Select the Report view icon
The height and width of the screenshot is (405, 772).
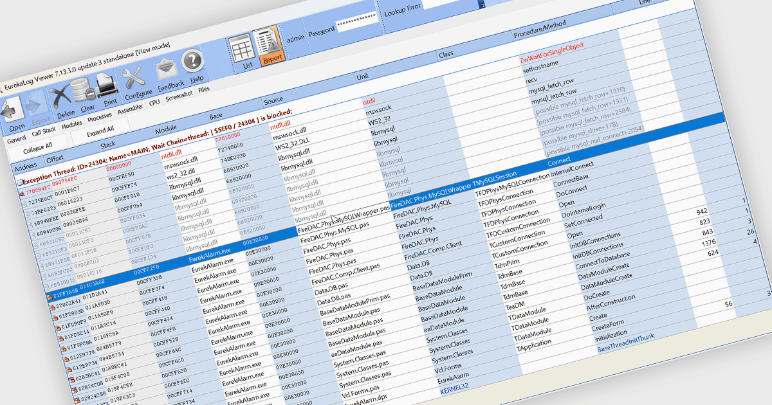(x=267, y=43)
